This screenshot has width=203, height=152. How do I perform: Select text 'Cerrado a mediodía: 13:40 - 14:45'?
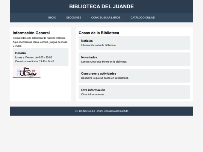tap(35, 62)
